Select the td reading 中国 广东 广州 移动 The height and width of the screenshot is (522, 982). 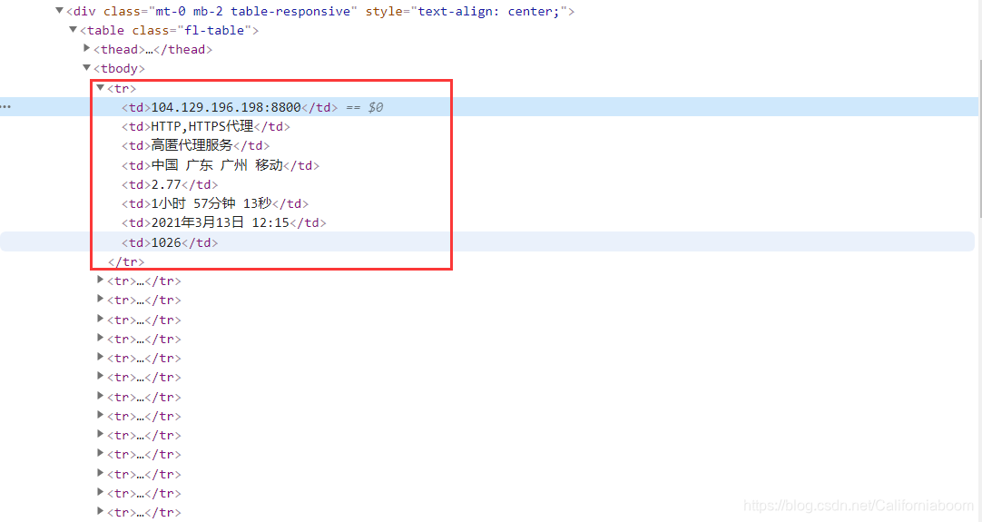[221, 165]
